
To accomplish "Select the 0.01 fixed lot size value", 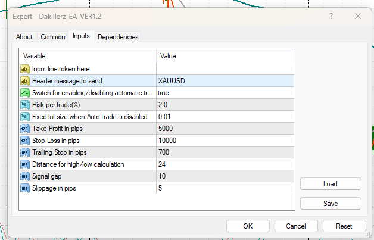I will (225, 117).
